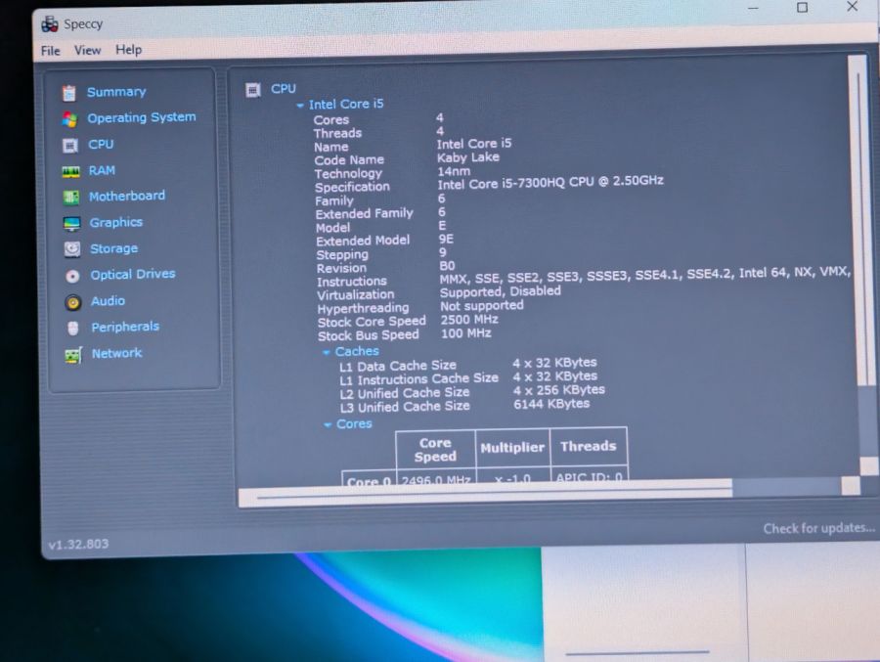The width and height of the screenshot is (880, 662).
Task: Open the Peripherals section label
Action: pos(125,327)
